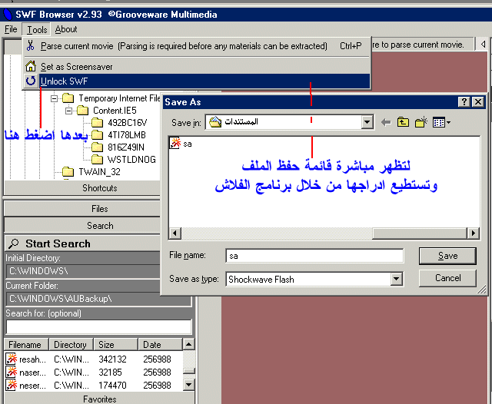
Task: Sort results by Size column header
Action: [x=116, y=344]
